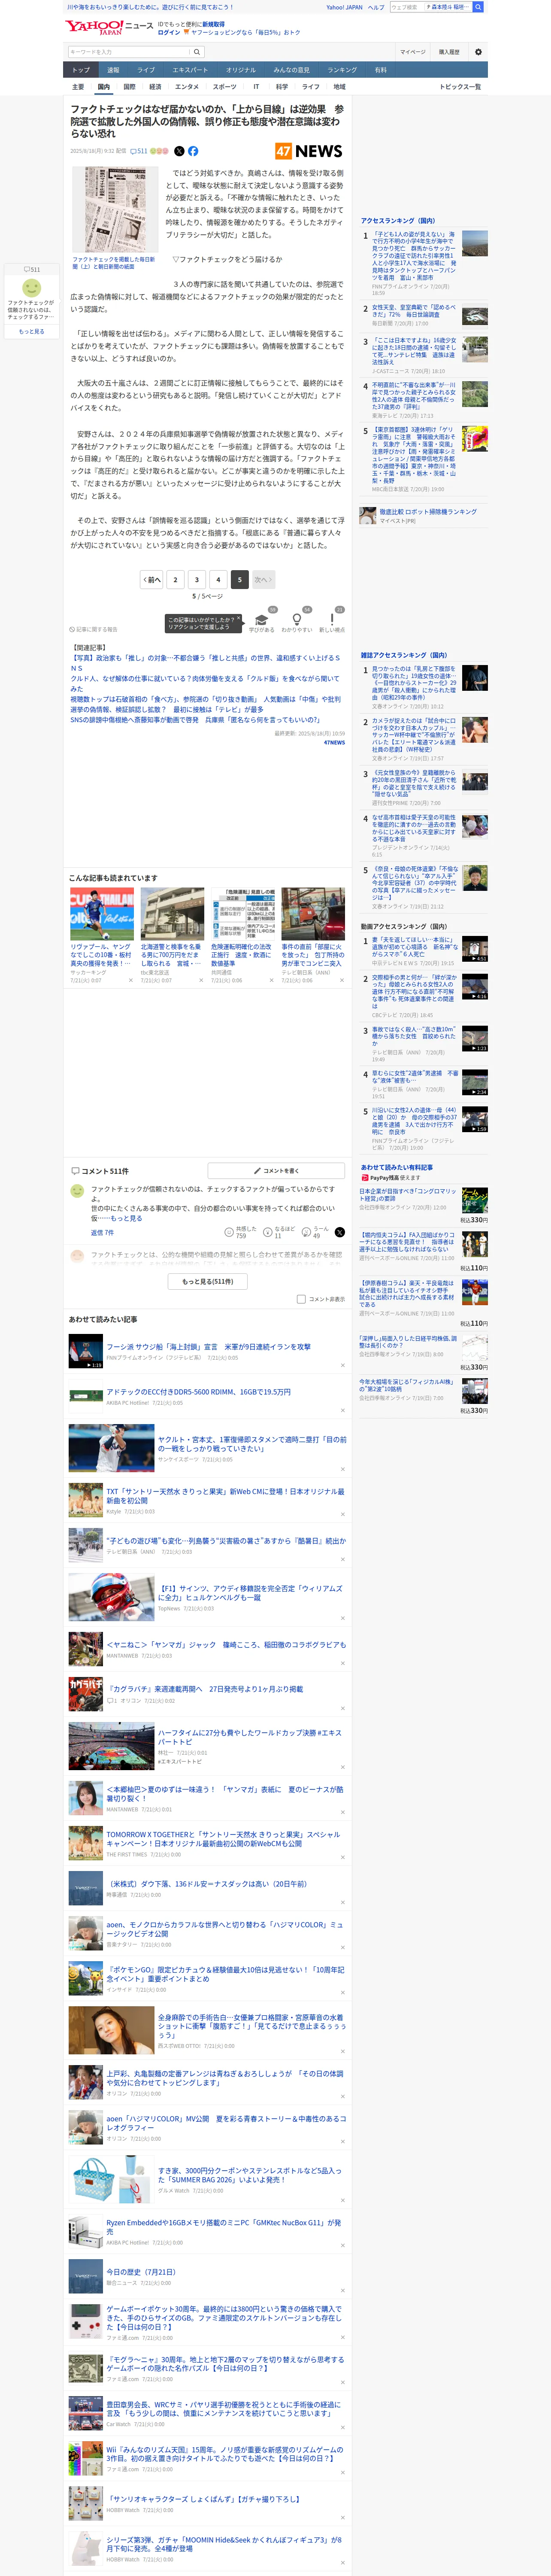Screen dimensions: 551x2576
Task: Open the newspaper article thumbnail image
Action: click(114, 209)
